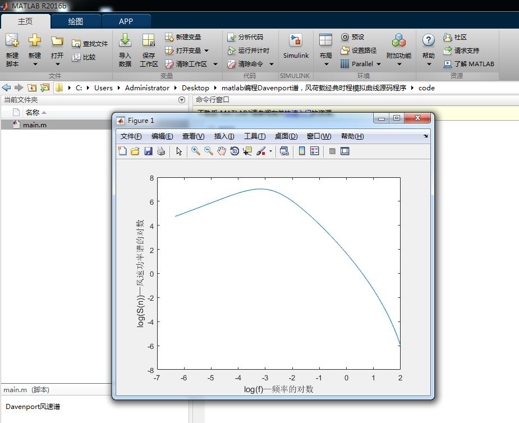Open Preferences (预设)
Viewport: 519px width, 423px height.
pyautogui.click(x=353, y=37)
